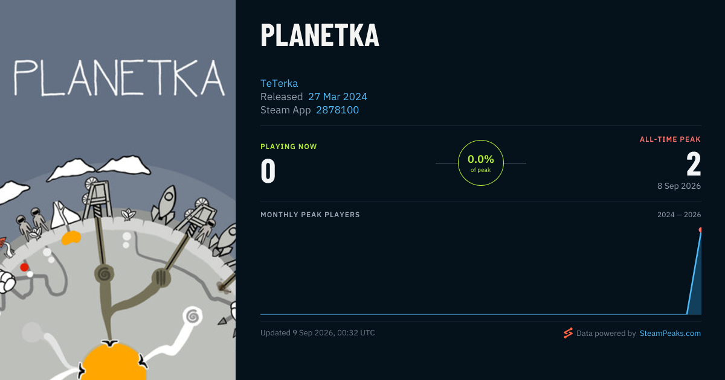Click the red peak marker on chart
The width and height of the screenshot is (725, 380).
[x=700, y=230]
